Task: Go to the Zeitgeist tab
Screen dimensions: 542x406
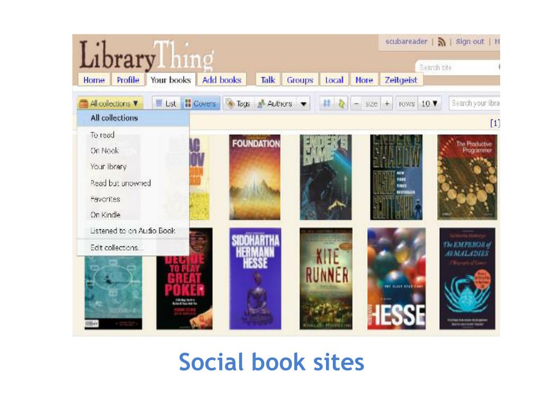Action: pos(401,80)
